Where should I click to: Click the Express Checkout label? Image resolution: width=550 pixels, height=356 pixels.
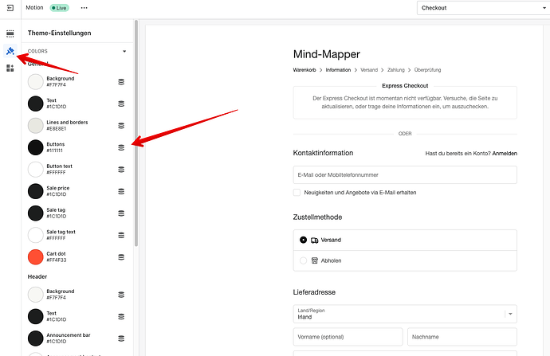point(405,86)
